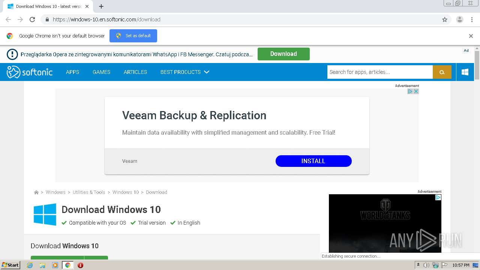Open the Chrome profile avatar
The height and width of the screenshot is (270, 480).
tap(460, 19)
